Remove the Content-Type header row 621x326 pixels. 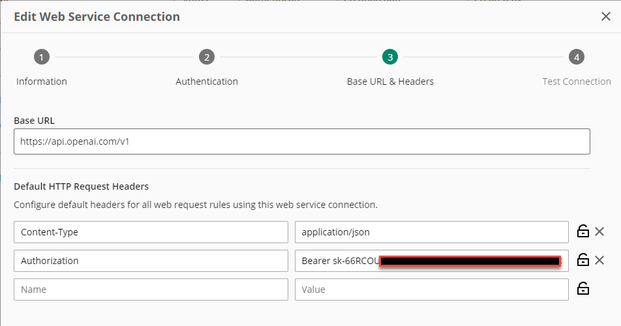[599, 231]
